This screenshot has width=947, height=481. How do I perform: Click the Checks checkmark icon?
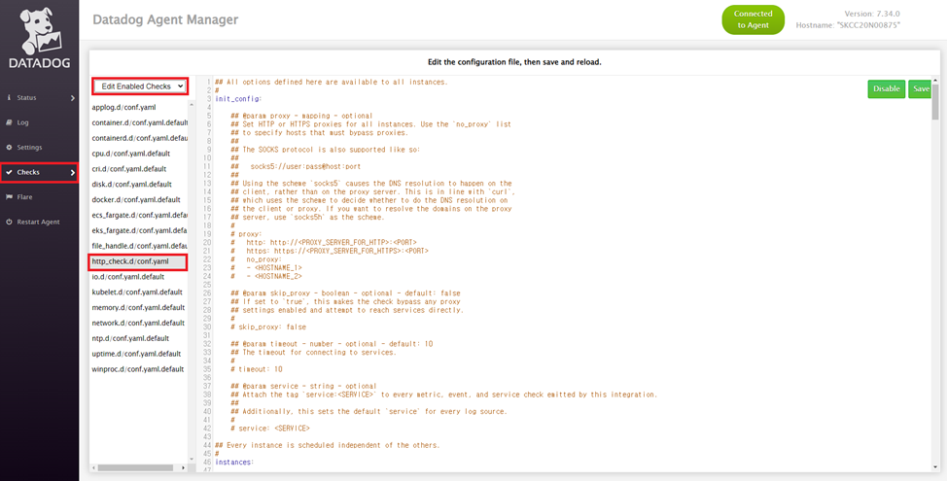click(x=9, y=173)
